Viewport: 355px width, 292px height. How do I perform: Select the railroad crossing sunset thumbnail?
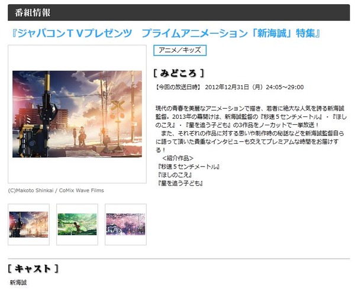click(x=29, y=225)
